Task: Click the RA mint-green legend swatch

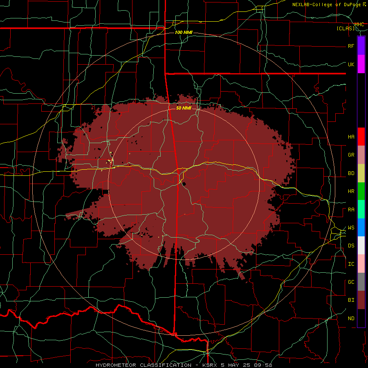Action: 361,209
